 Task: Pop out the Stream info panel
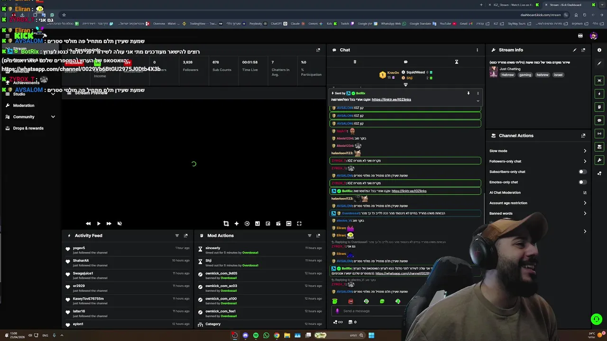[583, 50]
